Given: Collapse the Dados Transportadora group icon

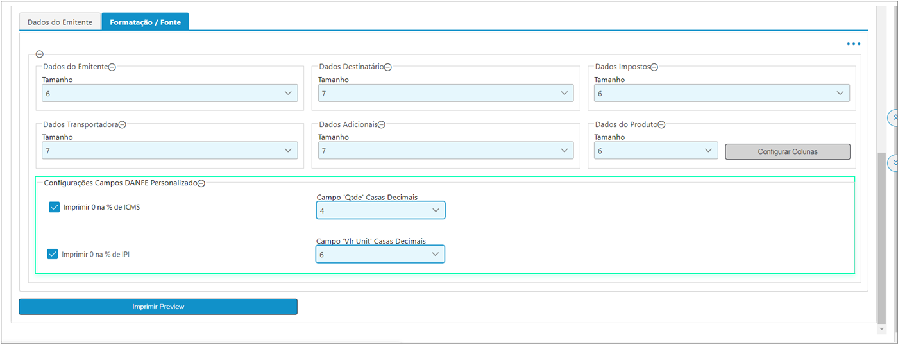Looking at the screenshot, I should [x=122, y=124].
